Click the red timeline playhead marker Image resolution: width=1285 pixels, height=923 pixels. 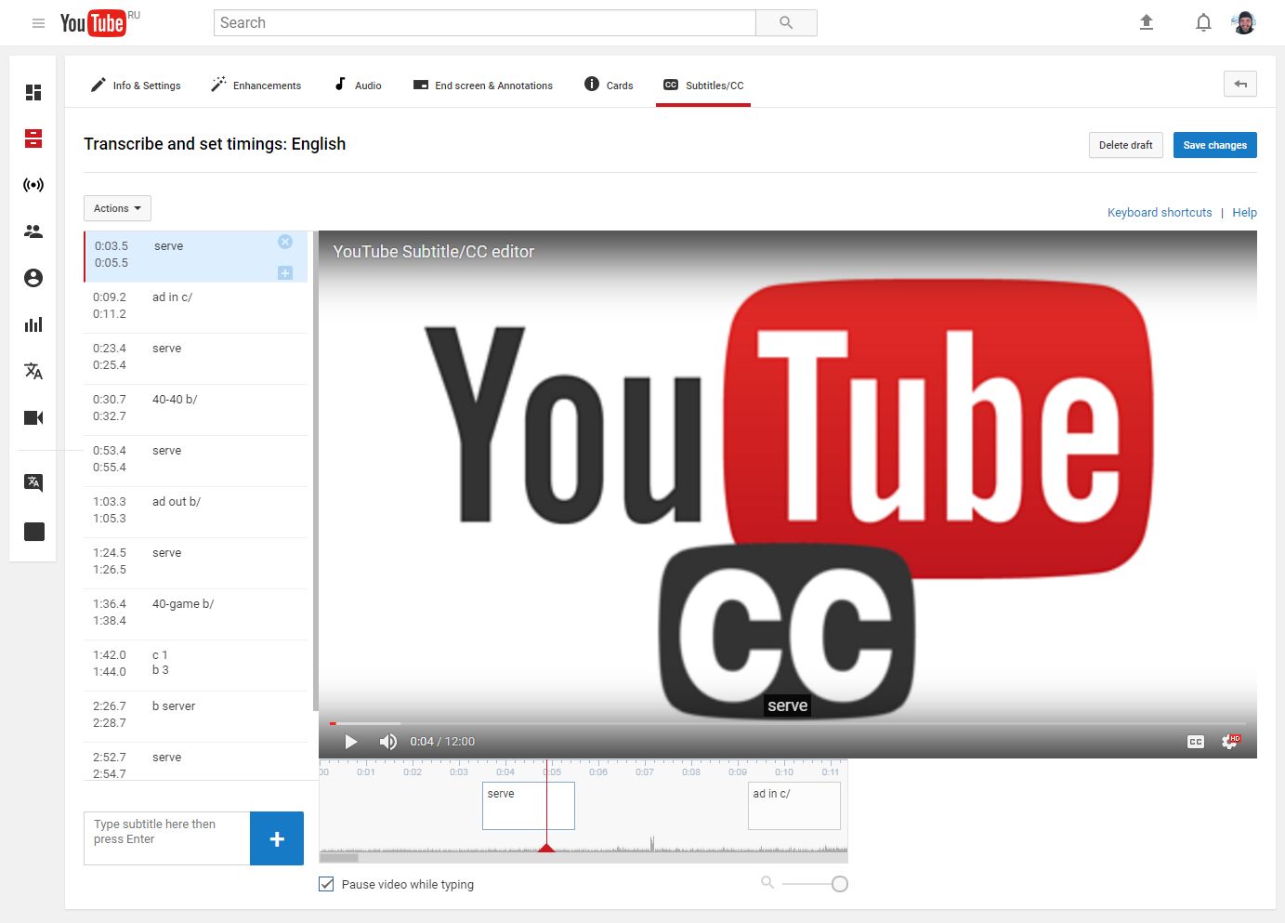coord(546,848)
